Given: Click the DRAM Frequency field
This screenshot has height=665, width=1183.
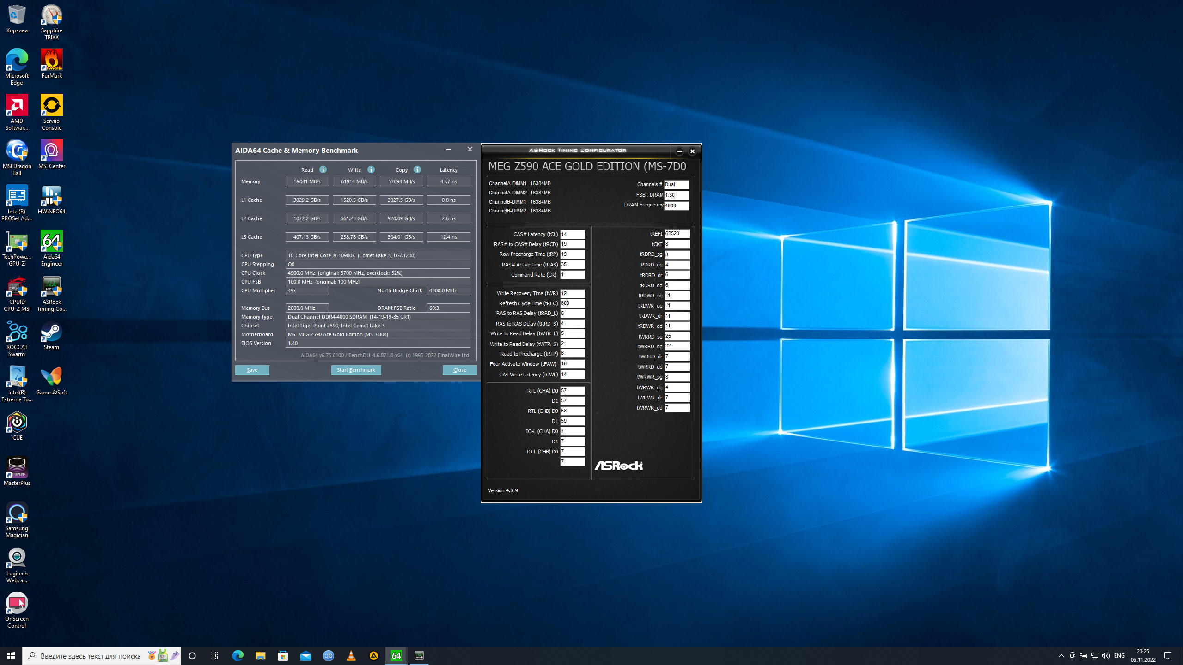Looking at the screenshot, I should (676, 206).
